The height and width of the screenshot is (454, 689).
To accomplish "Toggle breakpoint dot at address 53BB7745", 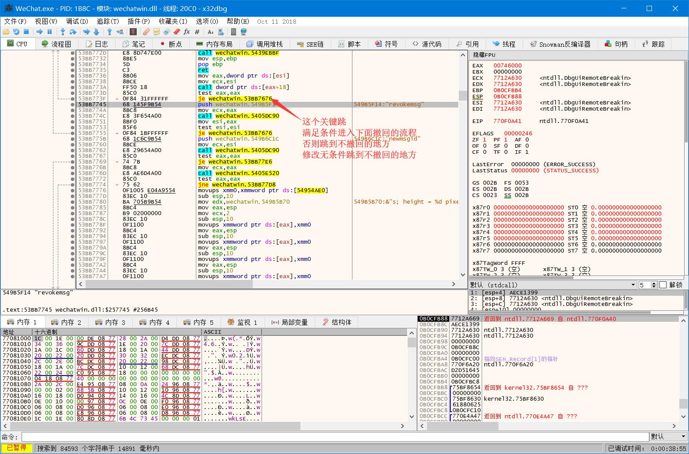I will click(x=72, y=104).
